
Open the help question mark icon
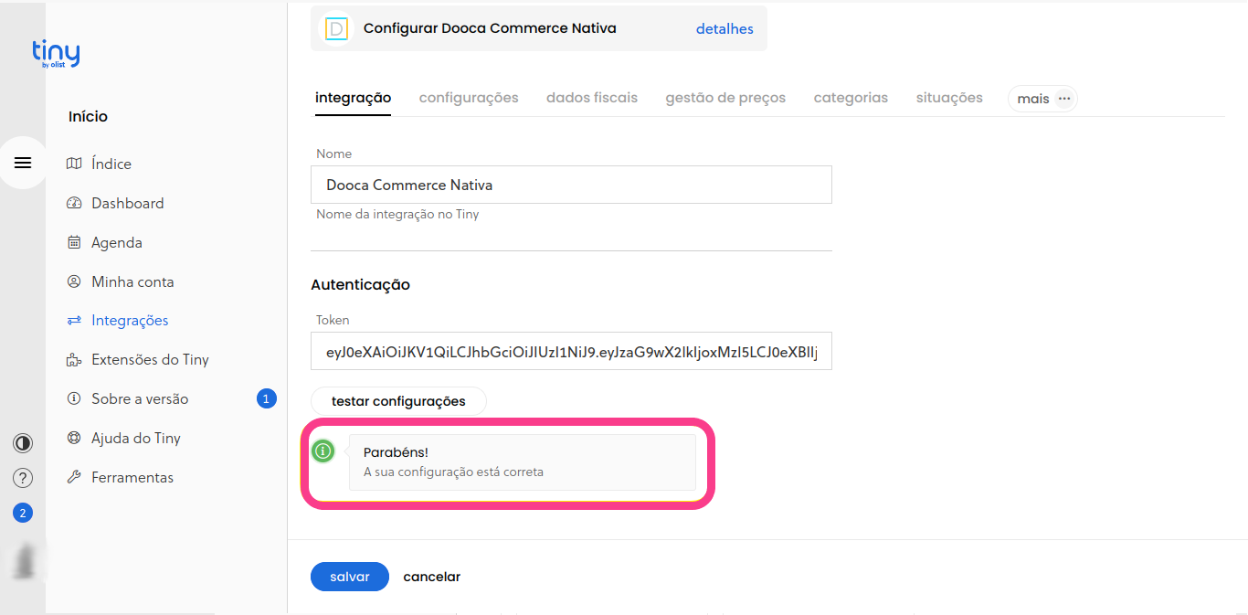point(23,478)
